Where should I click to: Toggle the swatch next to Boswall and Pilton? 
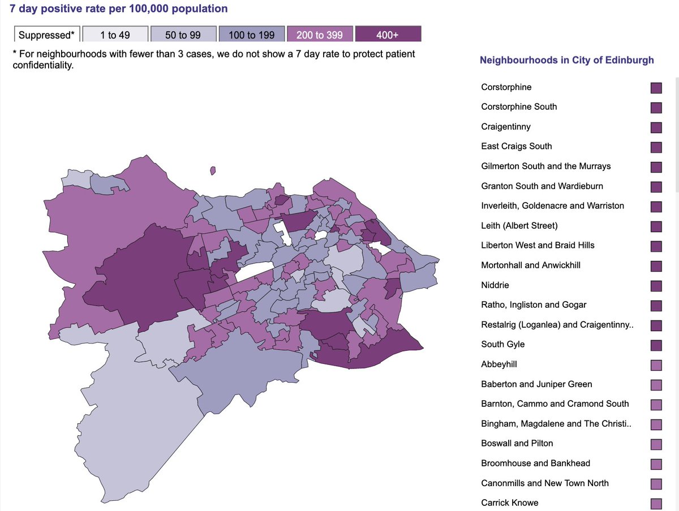click(x=656, y=444)
